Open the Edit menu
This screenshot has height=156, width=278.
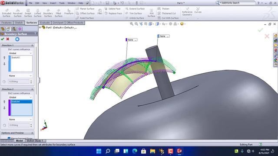(37, 3)
